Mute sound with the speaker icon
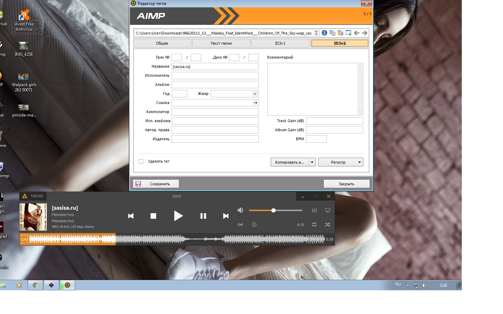 (240, 210)
